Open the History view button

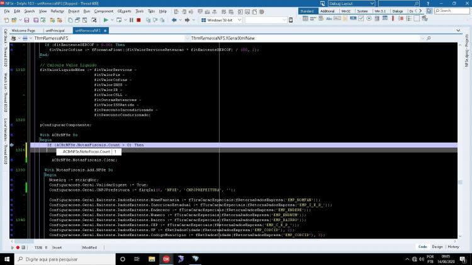[453, 247]
